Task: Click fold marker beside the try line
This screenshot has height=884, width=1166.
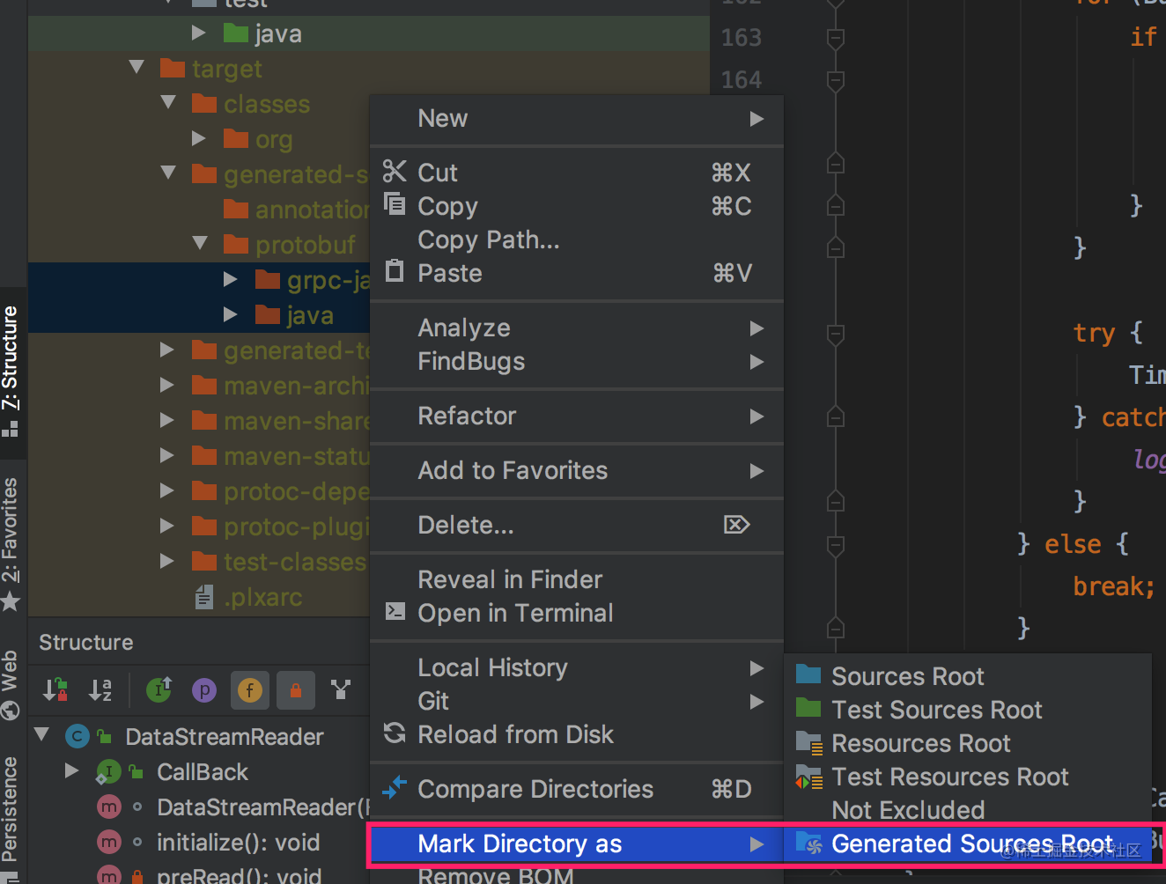Action: coord(836,334)
